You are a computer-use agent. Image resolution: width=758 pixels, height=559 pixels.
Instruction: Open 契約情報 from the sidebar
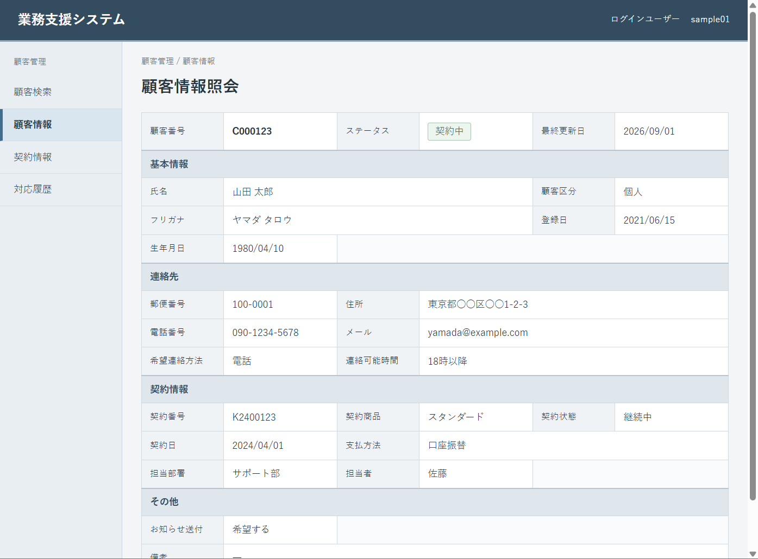pos(61,157)
